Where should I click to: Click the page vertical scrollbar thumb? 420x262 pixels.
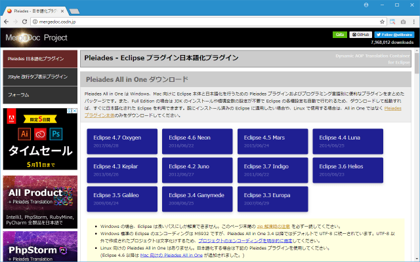point(417,63)
